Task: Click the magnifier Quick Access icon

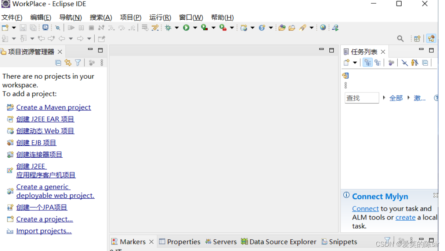Action: pyautogui.click(x=401, y=38)
